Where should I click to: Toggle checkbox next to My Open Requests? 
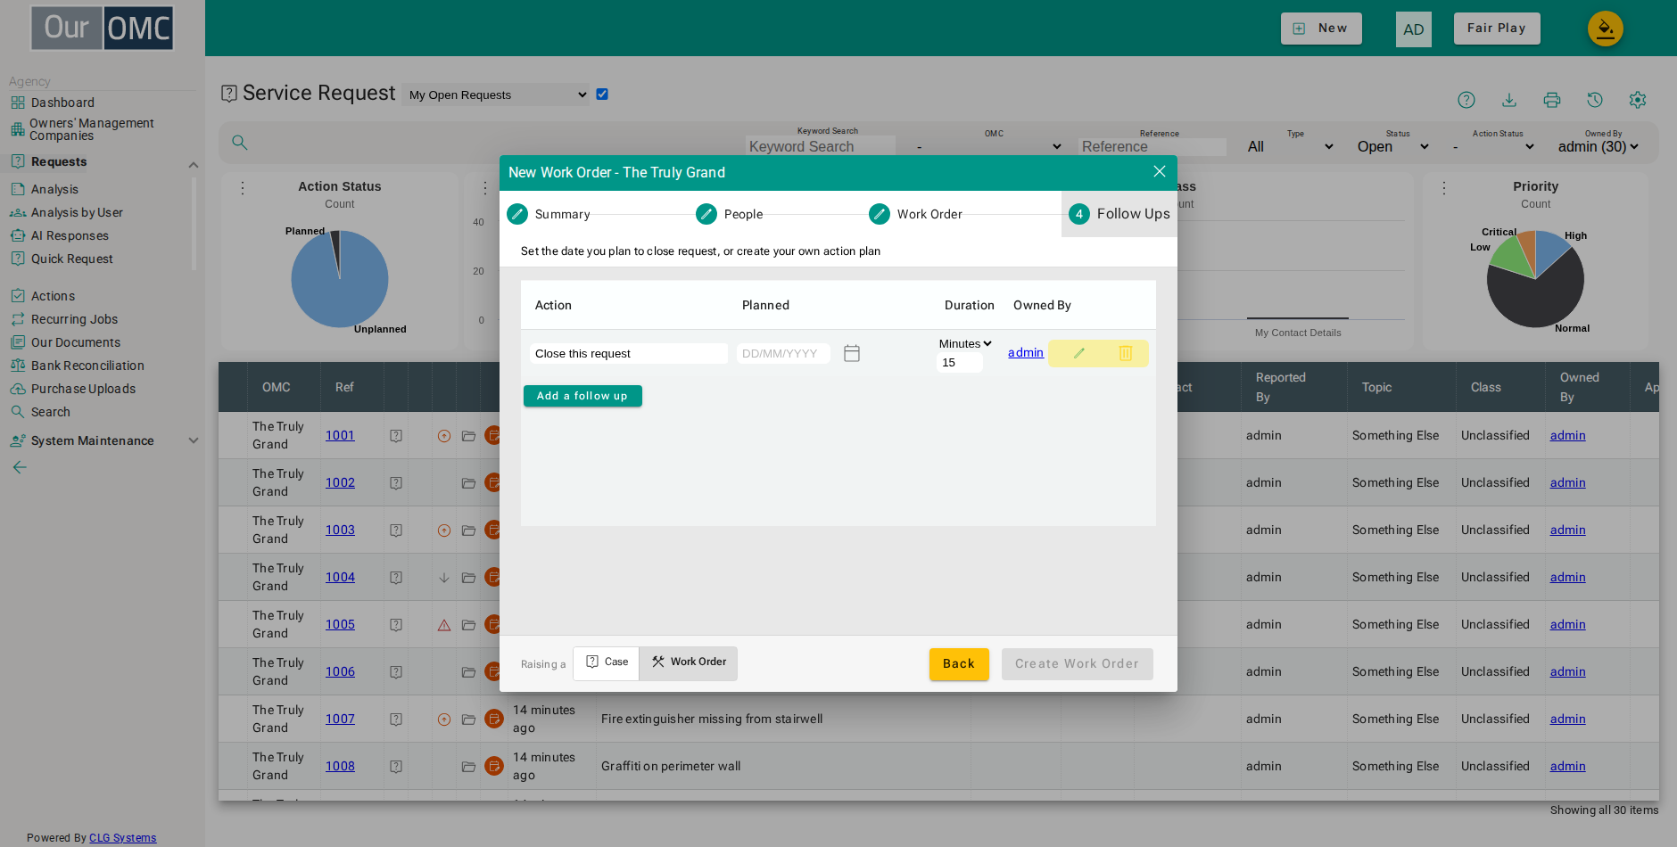602,95
